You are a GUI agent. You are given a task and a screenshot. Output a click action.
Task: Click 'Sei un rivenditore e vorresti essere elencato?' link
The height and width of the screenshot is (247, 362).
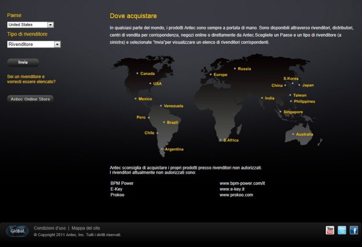31,79
